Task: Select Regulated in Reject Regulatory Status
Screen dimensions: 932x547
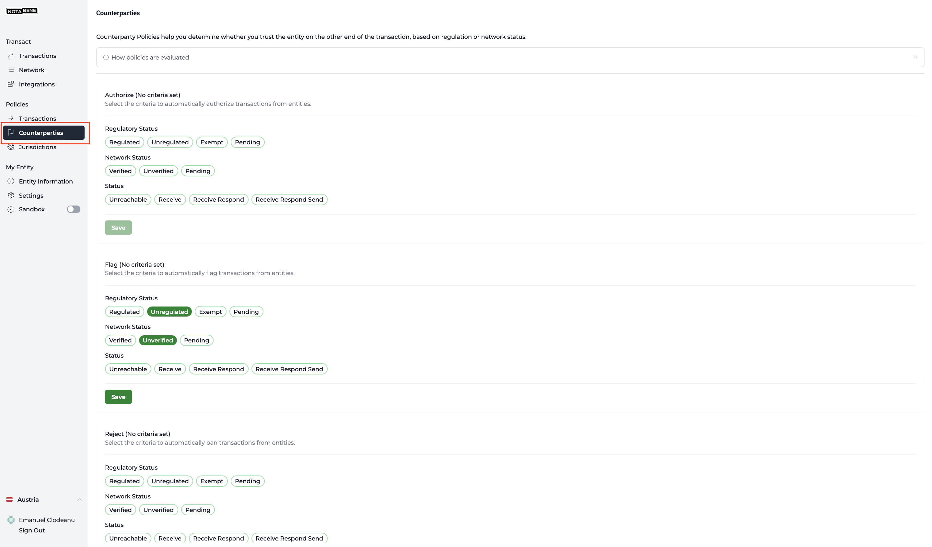Action: coord(124,481)
